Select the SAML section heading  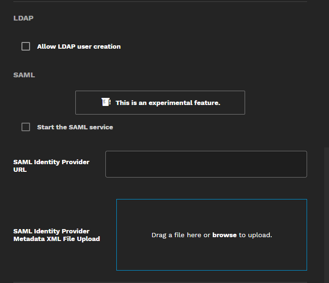[24, 75]
